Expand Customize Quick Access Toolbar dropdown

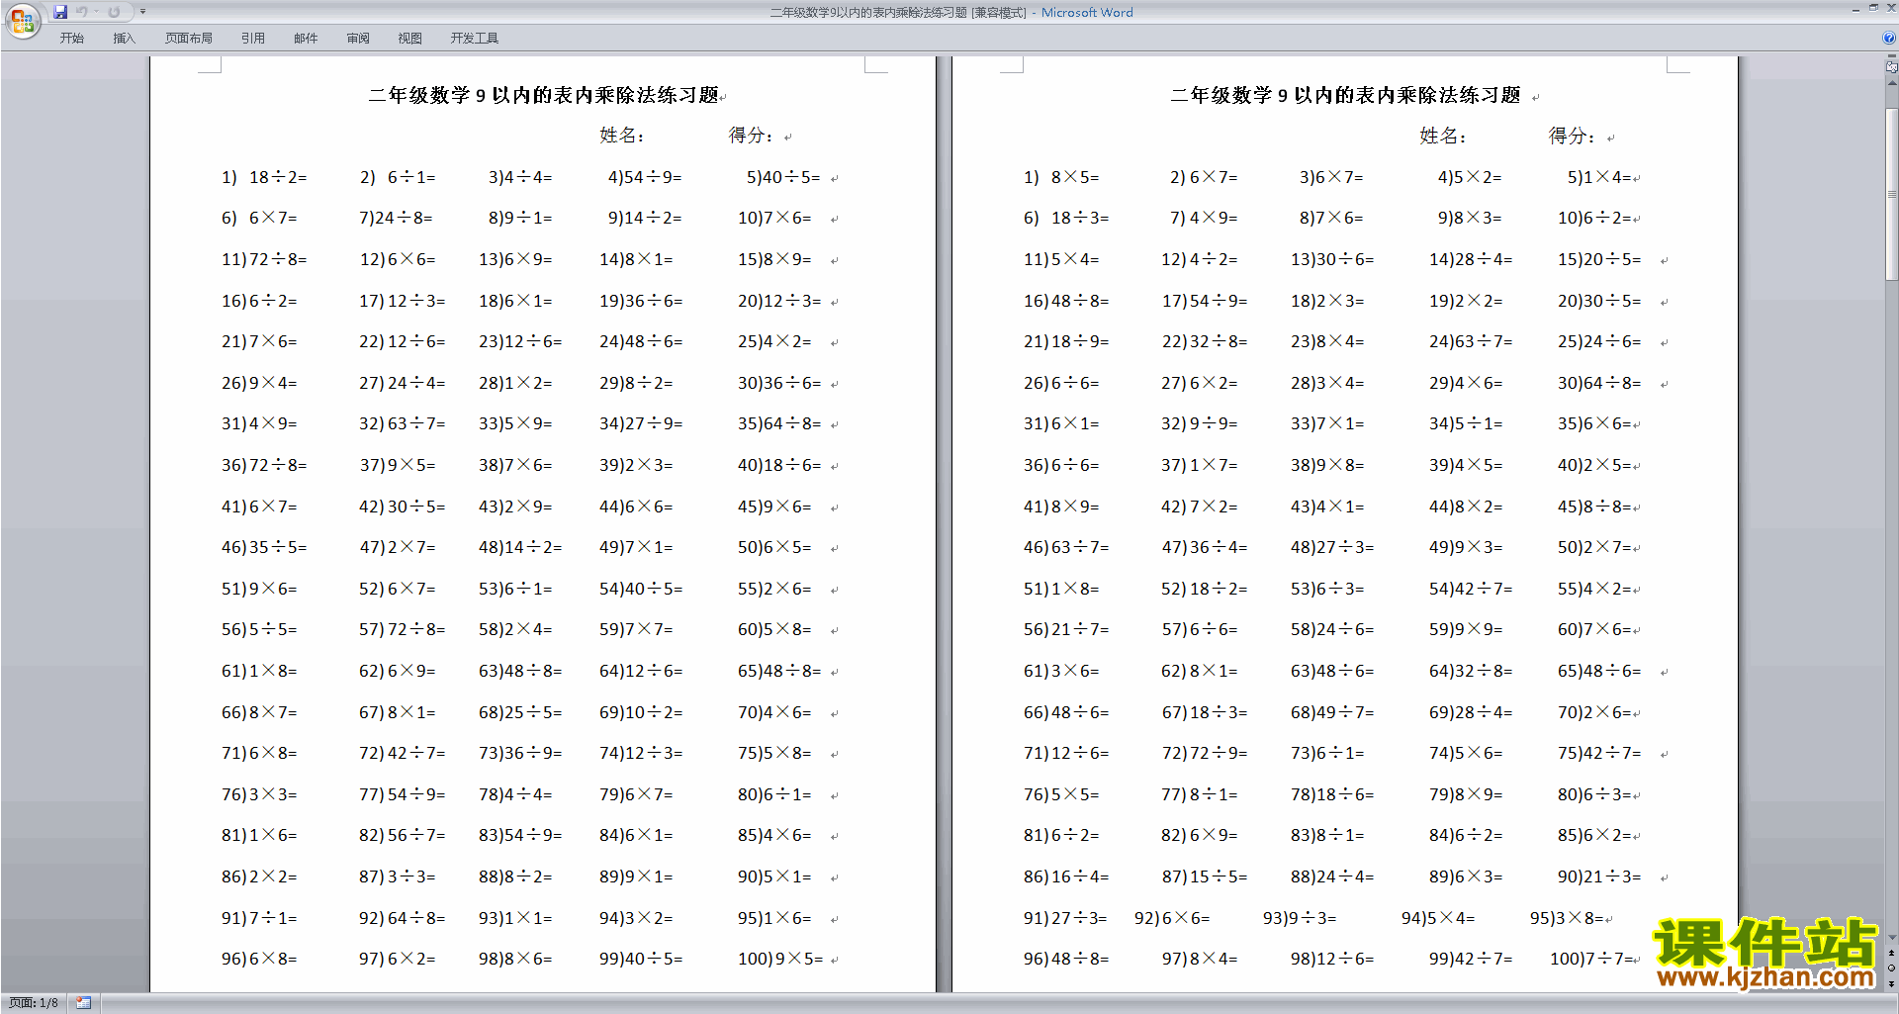tap(142, 12)
